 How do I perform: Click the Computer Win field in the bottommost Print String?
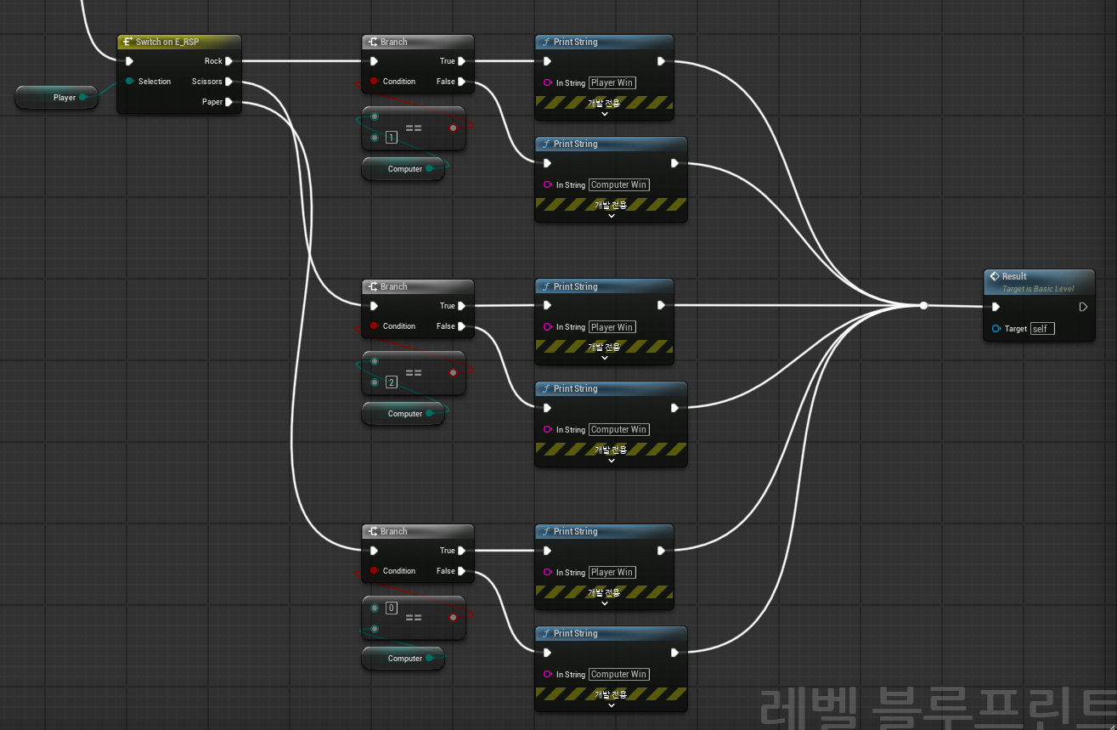(619, 675)
